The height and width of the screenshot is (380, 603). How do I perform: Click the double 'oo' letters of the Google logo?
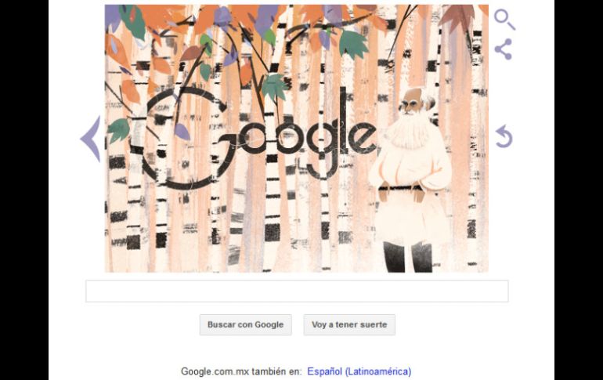coord(266,137)
